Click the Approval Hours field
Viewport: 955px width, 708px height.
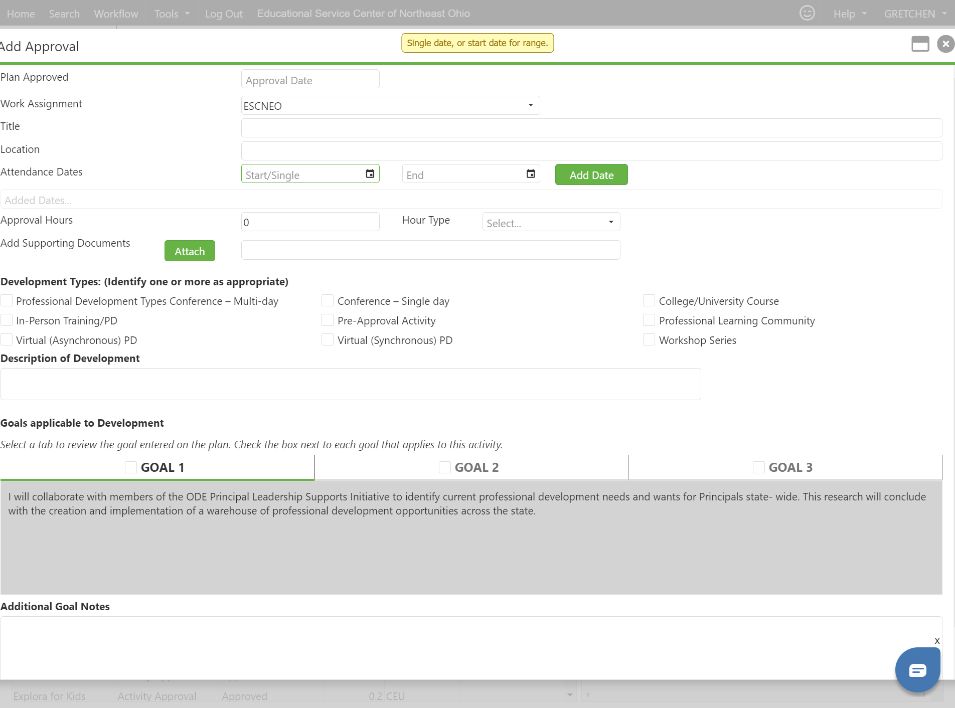click(x=310, y=222)
